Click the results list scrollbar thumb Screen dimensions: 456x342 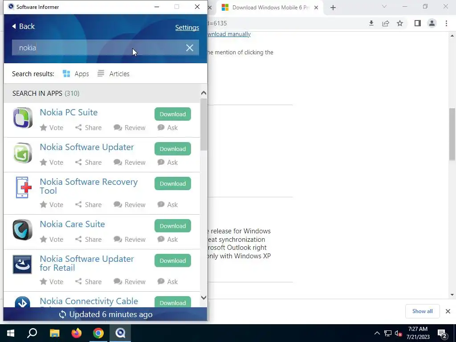[204, 125]
